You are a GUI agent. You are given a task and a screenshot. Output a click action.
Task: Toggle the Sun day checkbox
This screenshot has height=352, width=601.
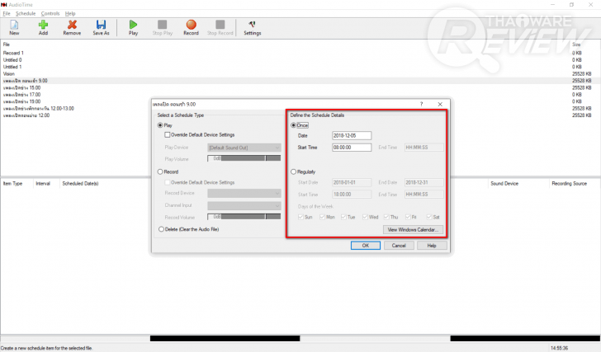click(300, 217)
